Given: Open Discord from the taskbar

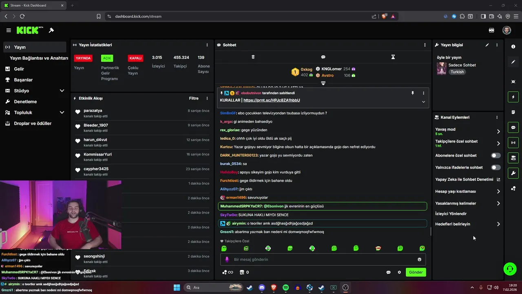Looking at the screenshot, I should coord(262,287).
